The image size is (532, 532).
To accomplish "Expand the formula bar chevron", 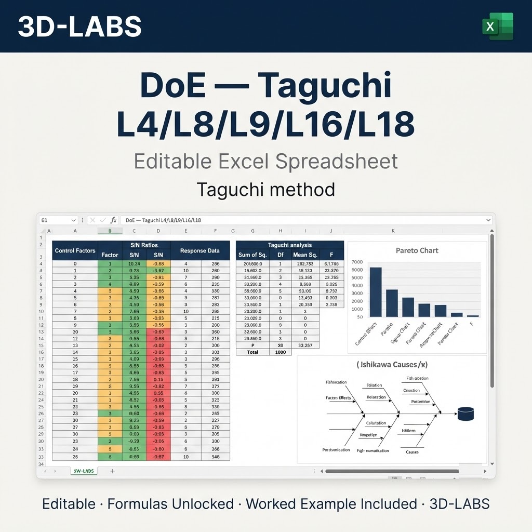I will click(x=488, y=220).
